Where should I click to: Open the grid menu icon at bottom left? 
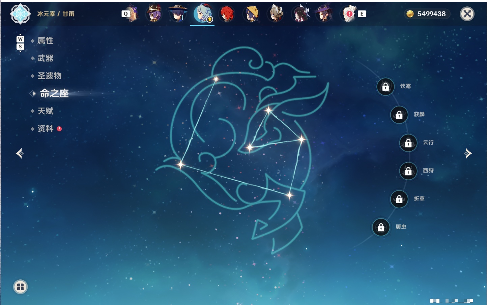pos(20,287)
